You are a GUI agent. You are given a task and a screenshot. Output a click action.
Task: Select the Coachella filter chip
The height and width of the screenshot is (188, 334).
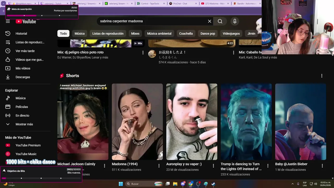tap(186, 33)
